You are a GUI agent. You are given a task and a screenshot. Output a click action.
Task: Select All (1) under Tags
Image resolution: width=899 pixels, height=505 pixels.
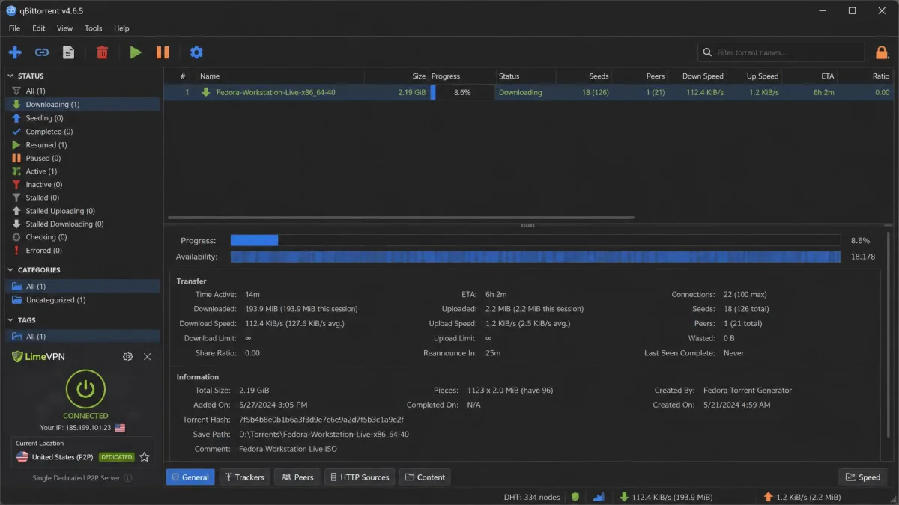pyautogui.click(x=82, y=337)
